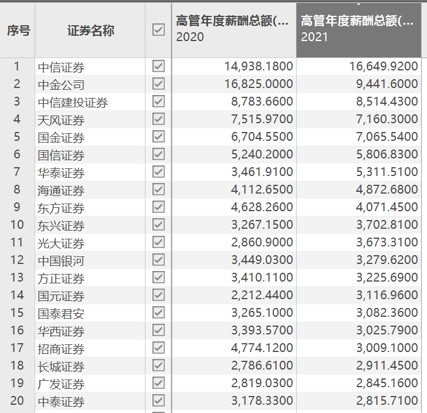Click the 2021 value 9,441.6000
The image size is (427, 413).
(x=387, y=84)
